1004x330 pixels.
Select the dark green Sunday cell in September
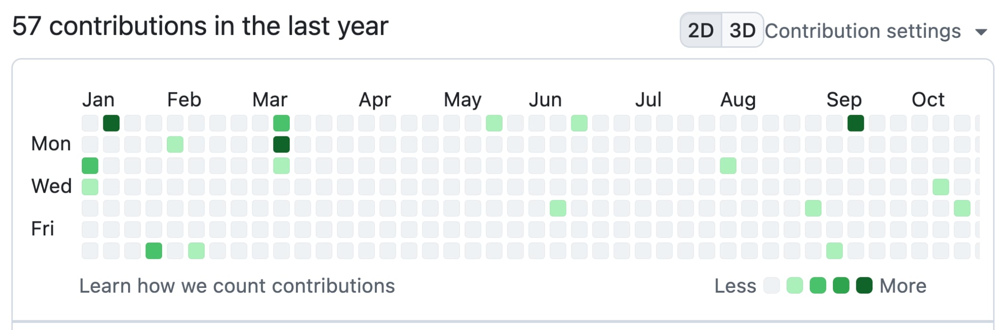[856, 123]
